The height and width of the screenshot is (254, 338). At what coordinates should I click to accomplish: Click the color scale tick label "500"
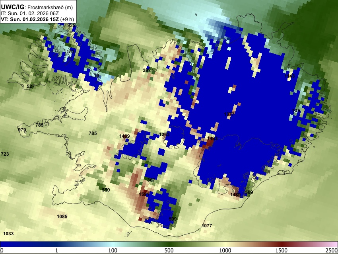[x=169, y=250]
